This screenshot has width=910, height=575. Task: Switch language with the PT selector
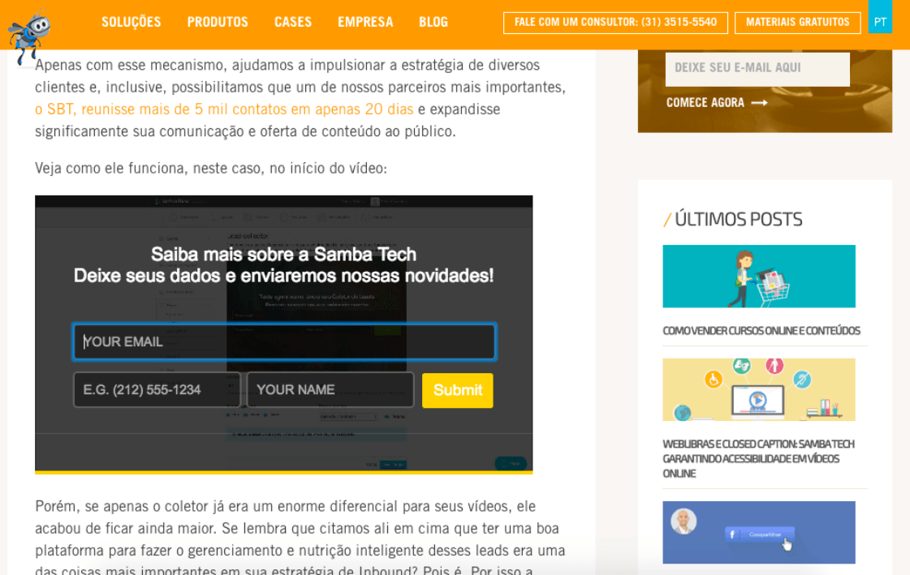(880, 17)
